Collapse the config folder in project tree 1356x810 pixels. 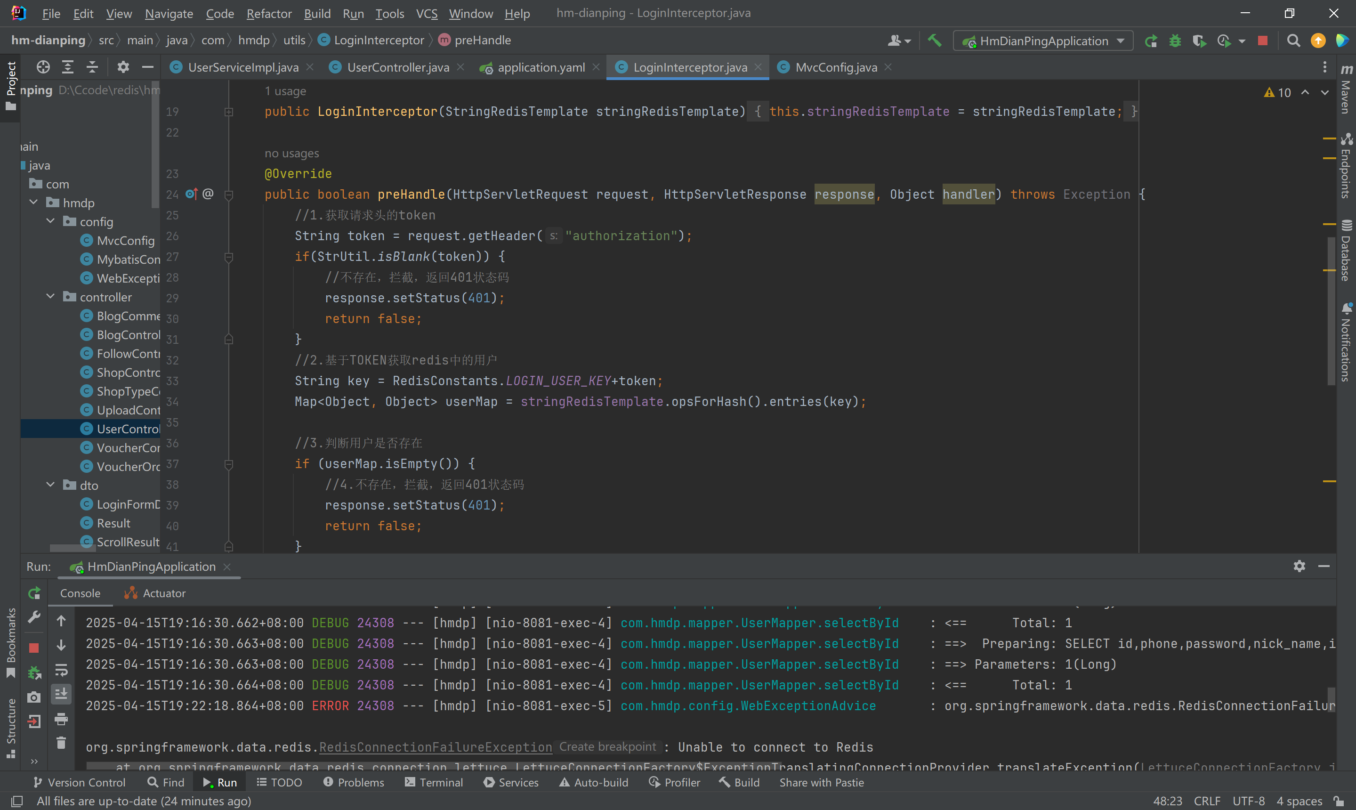click(x=51, y=221)
